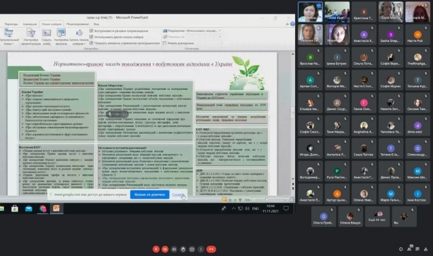Leave the call with red hang-up button
This screenshot has width=433, height=256.
coord(211,249)
